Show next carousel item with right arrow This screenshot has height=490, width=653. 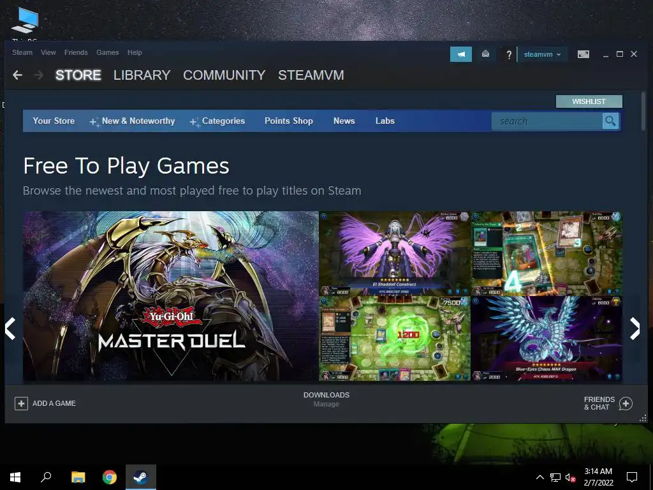(635, 329)
